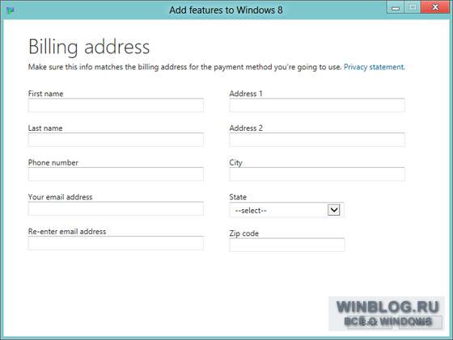Minimize the Add features window
Screen dimensions: 453x340
point(396,7)
